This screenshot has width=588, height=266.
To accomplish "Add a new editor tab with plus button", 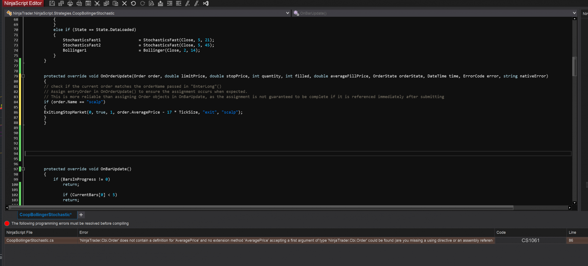I will pyautogui.click(x=81, y=215).
